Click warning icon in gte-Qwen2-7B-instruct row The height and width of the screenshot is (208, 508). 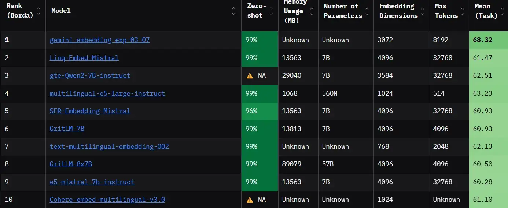(x=250, y=76)
